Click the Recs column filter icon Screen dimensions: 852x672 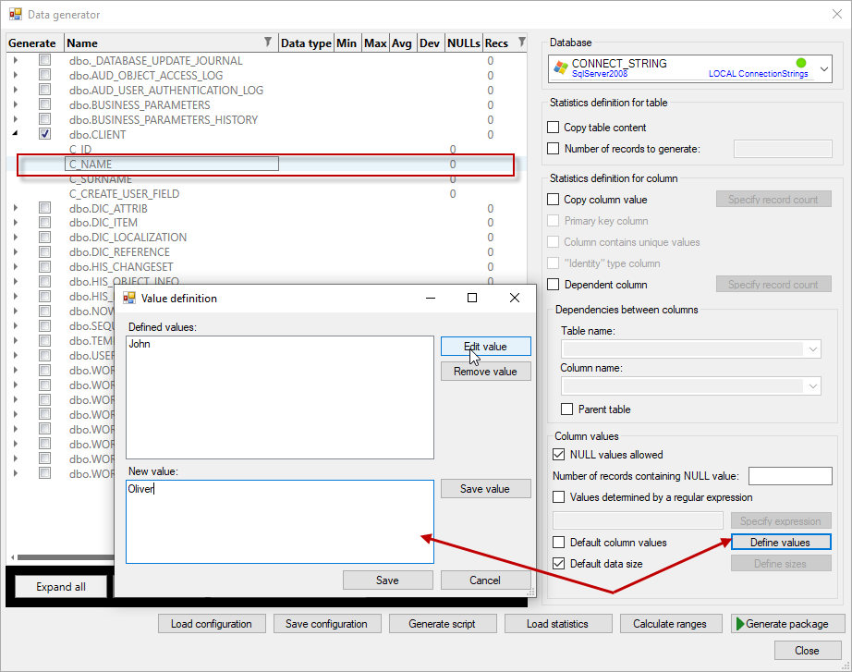(x=521, y=42)
